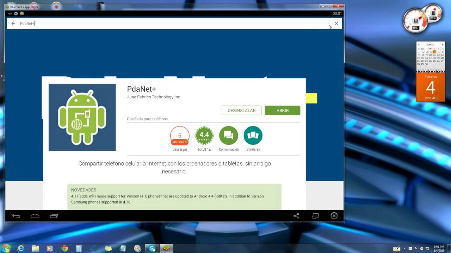Select the 65,587 ratings count
The width and height of the screenshot is (451, 253).
(x=204, y=149)
